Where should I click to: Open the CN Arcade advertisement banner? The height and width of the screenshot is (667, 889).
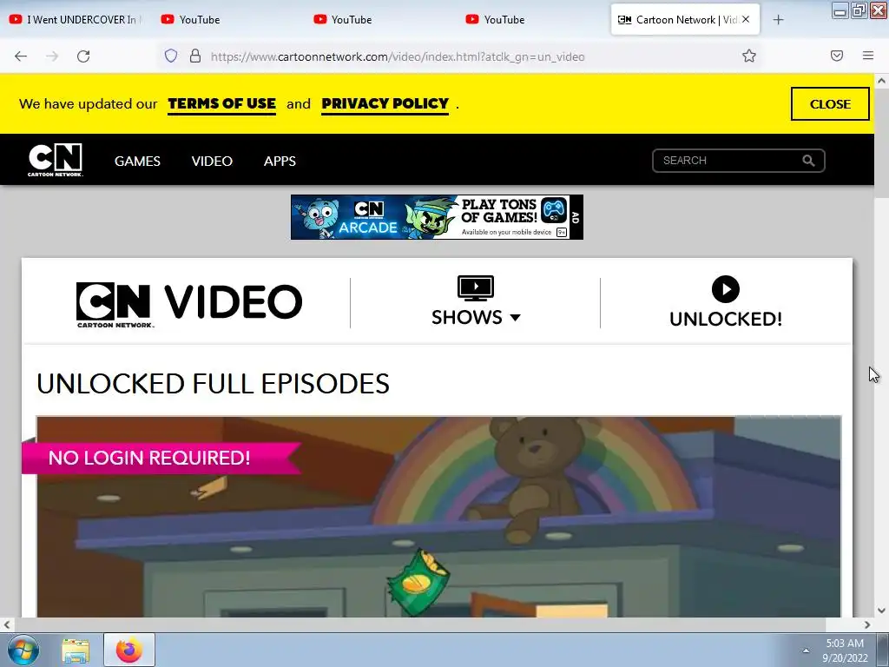click(437, 217)
